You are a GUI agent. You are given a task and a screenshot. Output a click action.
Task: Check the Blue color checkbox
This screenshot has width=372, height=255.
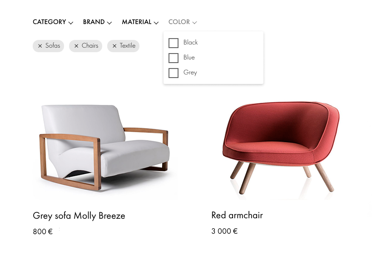(174, 58)
